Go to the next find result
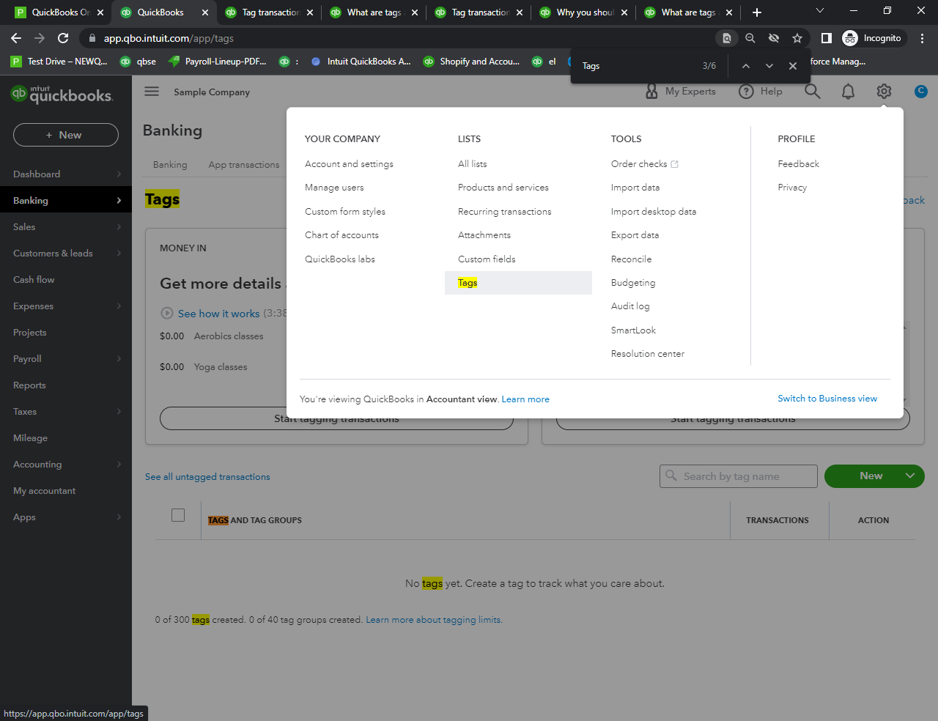The height and width of the screenshot is (721, 938). (x=769, y=66)
